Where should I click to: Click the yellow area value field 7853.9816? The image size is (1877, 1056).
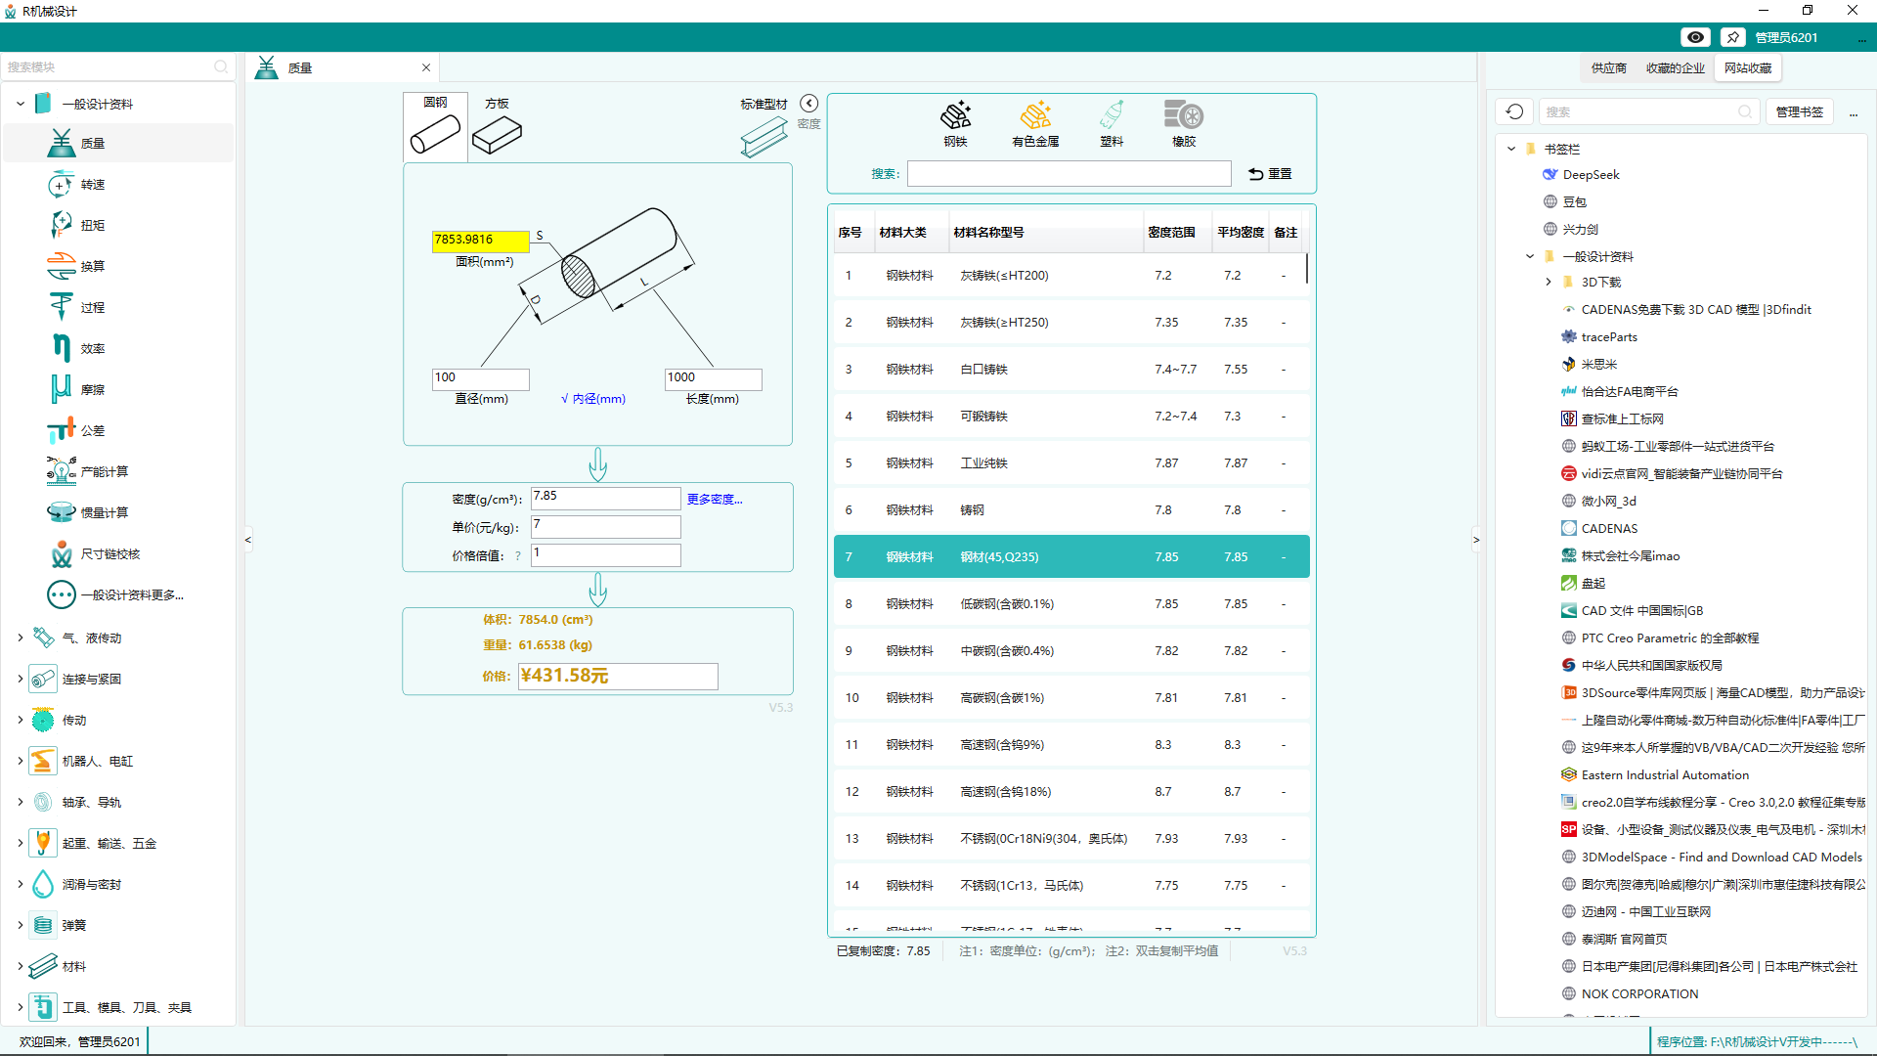tap(480, 240)
